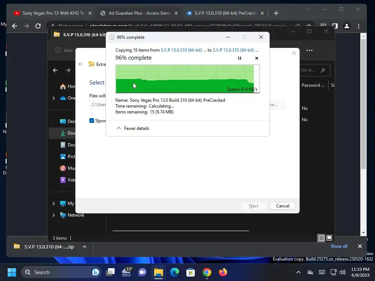The height and width of the screenshot is (281, 375).
Task: Open Chrome three-dot menu
Action: 359,26
